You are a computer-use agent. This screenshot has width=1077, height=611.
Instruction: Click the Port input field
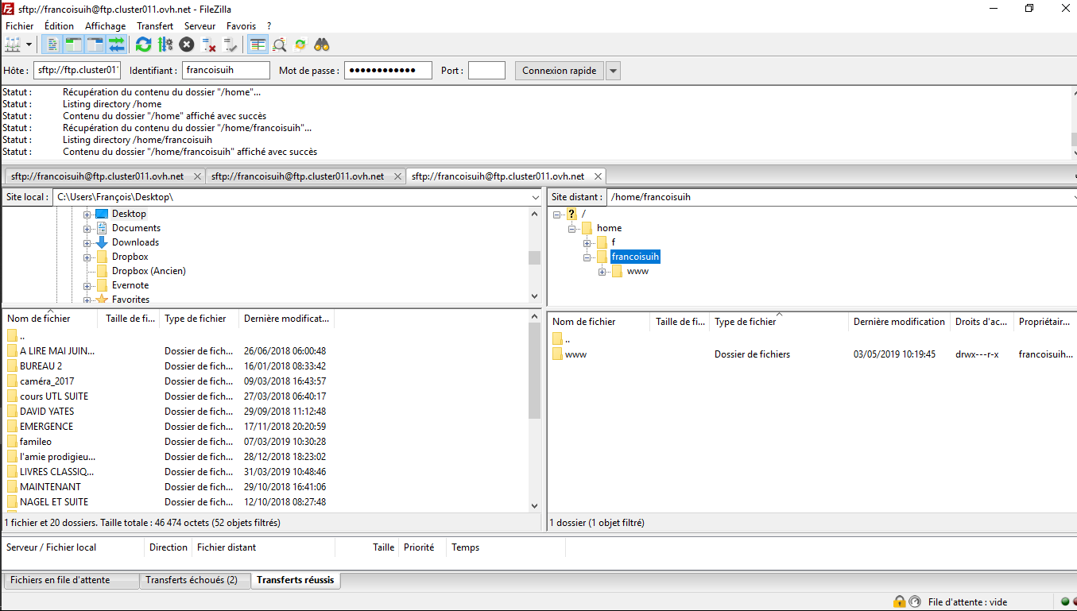point(486,71)
